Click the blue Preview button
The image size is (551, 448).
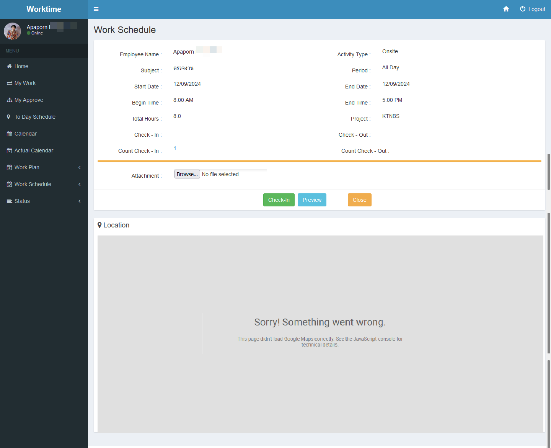tap(312, 200)
